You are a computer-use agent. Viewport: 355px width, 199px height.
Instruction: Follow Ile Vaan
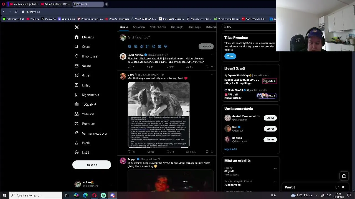pos(270,140)
